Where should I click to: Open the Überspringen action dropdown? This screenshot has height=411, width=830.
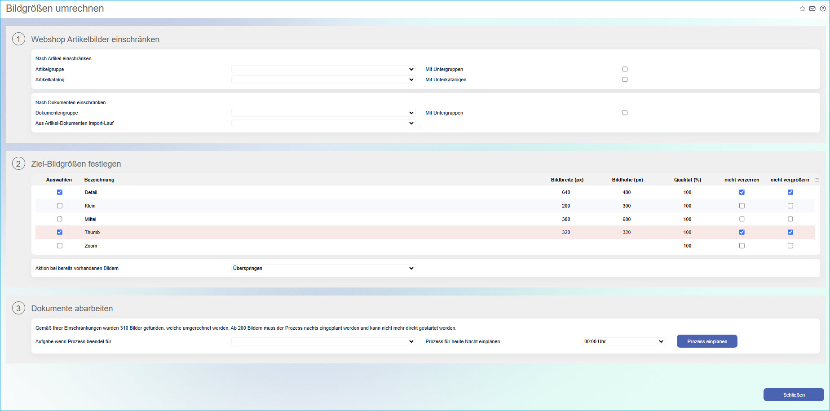pyautogui.click(x=323, y=268)
